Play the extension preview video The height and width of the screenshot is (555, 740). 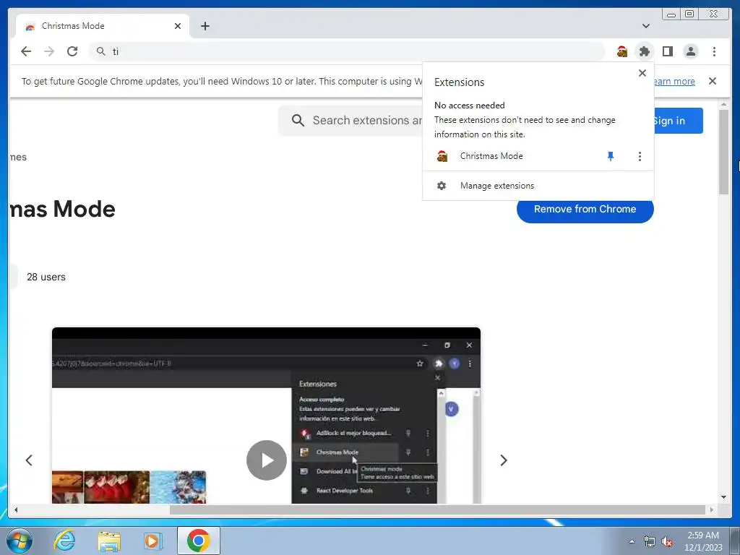(266, 460)
